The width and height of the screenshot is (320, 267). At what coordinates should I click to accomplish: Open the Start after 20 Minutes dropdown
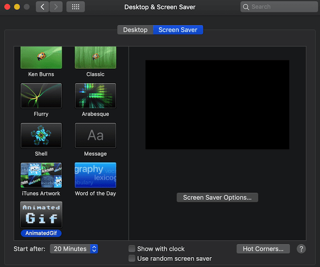(74, 248)
